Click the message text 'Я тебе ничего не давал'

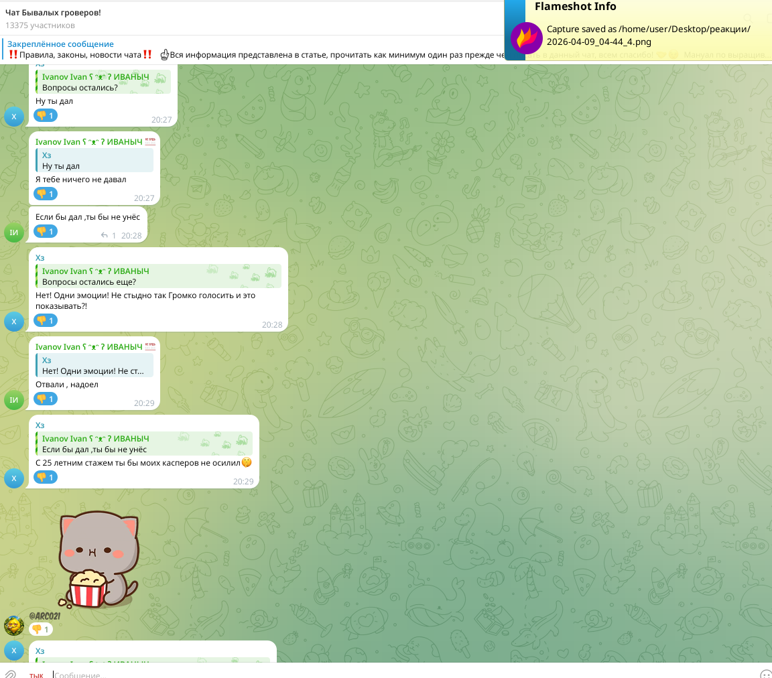click(x=80, y=180)
